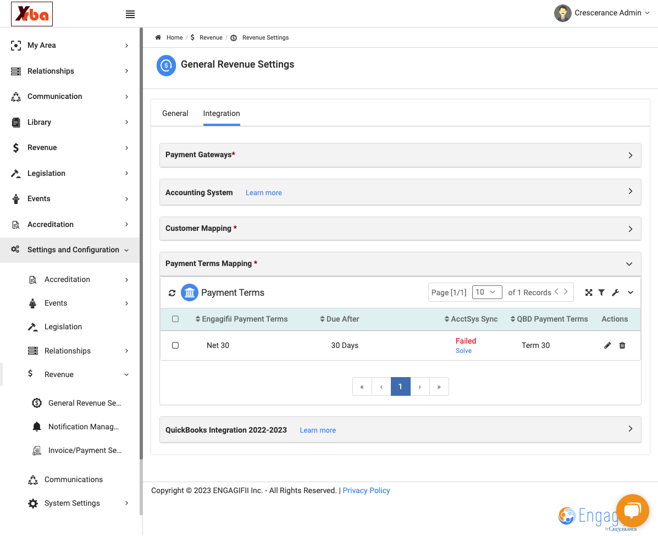The height and width of the screenshot is (536, 658).
Task: Go to next page with › button
Action: coord(419,386)
